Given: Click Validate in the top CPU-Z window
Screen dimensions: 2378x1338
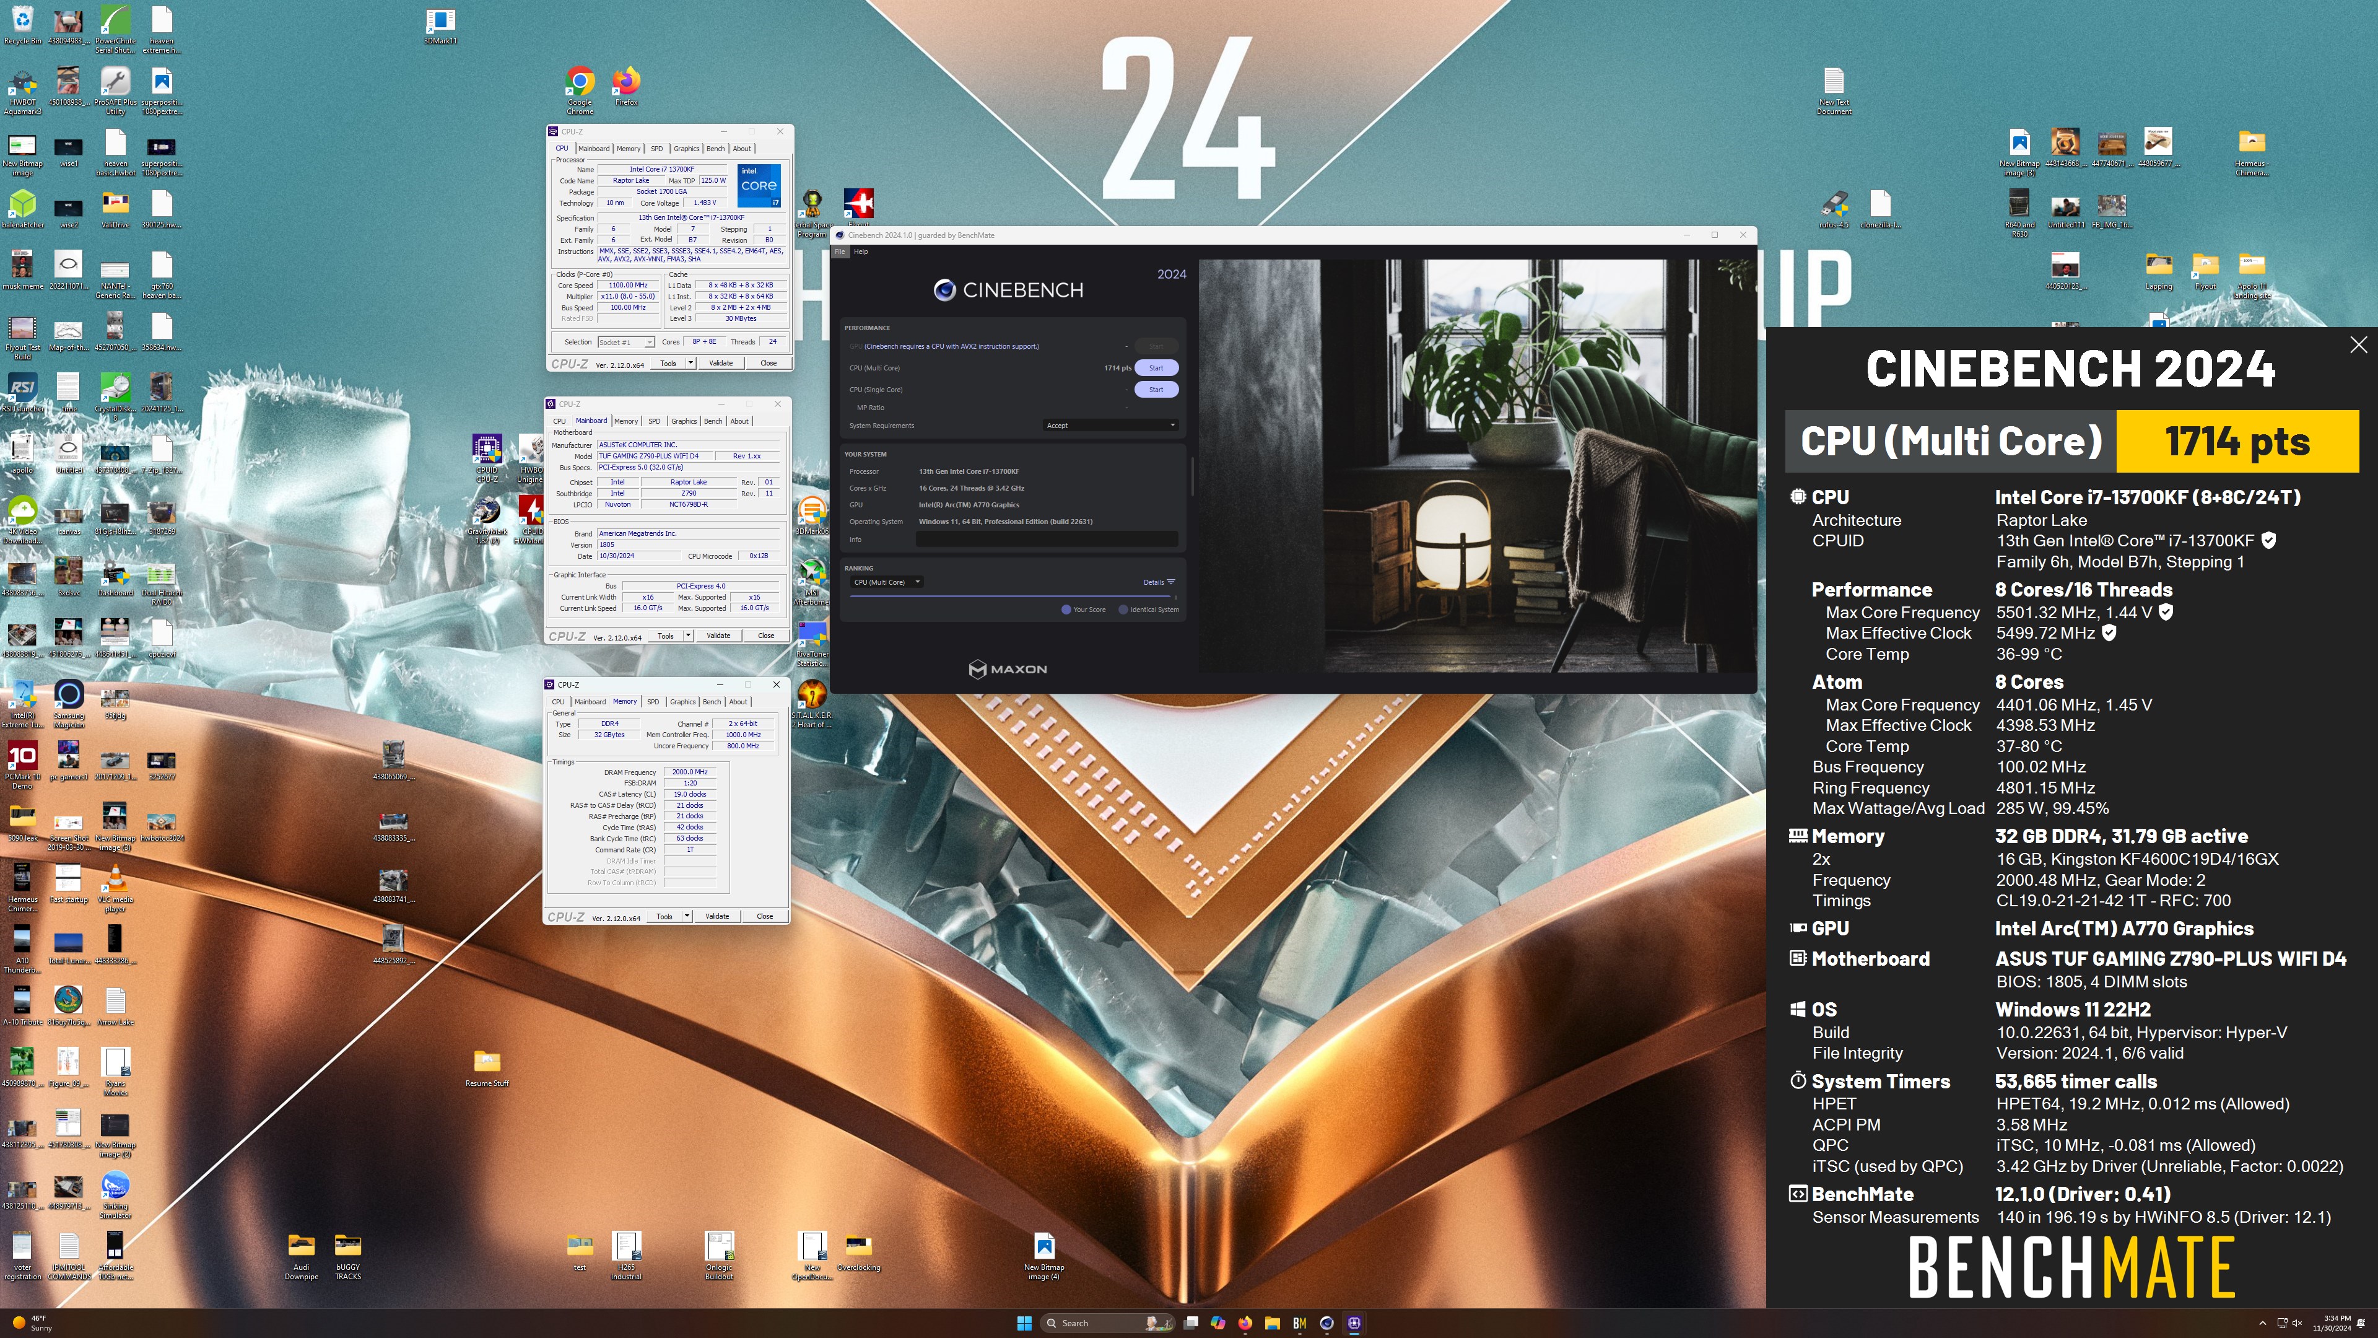Looking at the screenshot, I should [x=720, y=363].
